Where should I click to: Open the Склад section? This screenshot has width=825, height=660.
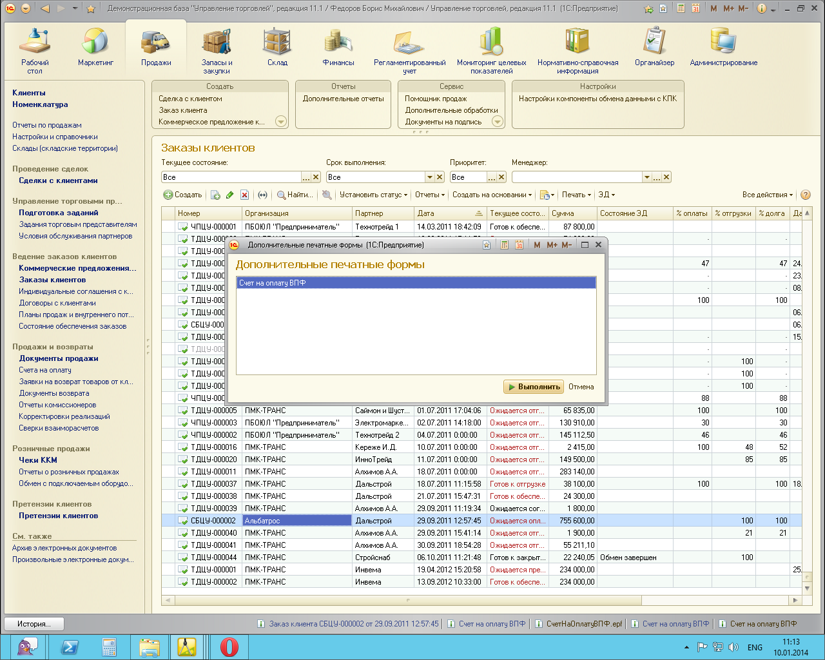pos(277,48)
